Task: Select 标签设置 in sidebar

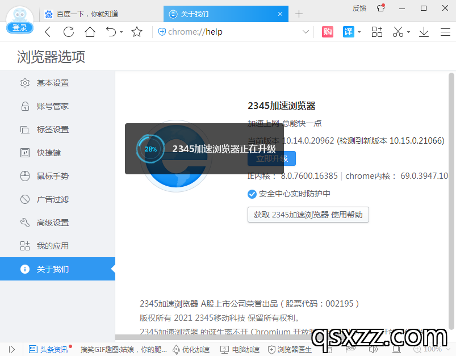Action: click(x=57, y=129)
